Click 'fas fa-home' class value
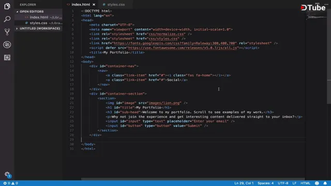The width and height of the screenshot is (331, 186). (x=199, y=75)
